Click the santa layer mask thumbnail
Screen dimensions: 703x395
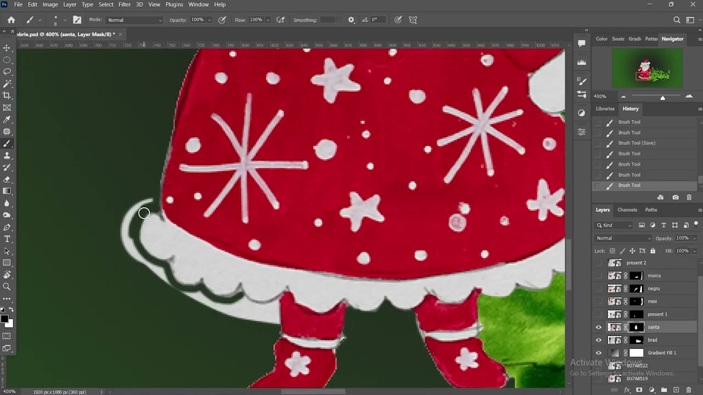(636, 327)
